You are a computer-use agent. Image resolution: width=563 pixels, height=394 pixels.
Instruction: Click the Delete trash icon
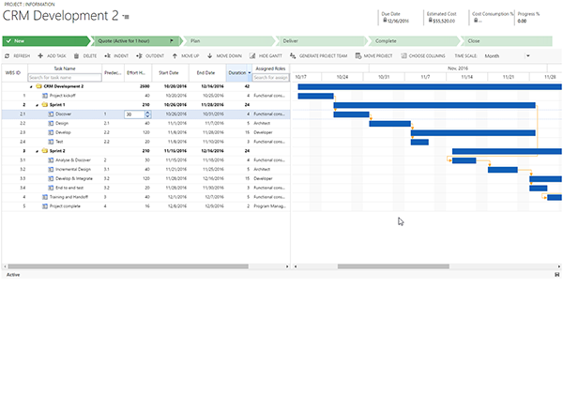[76, 56]
